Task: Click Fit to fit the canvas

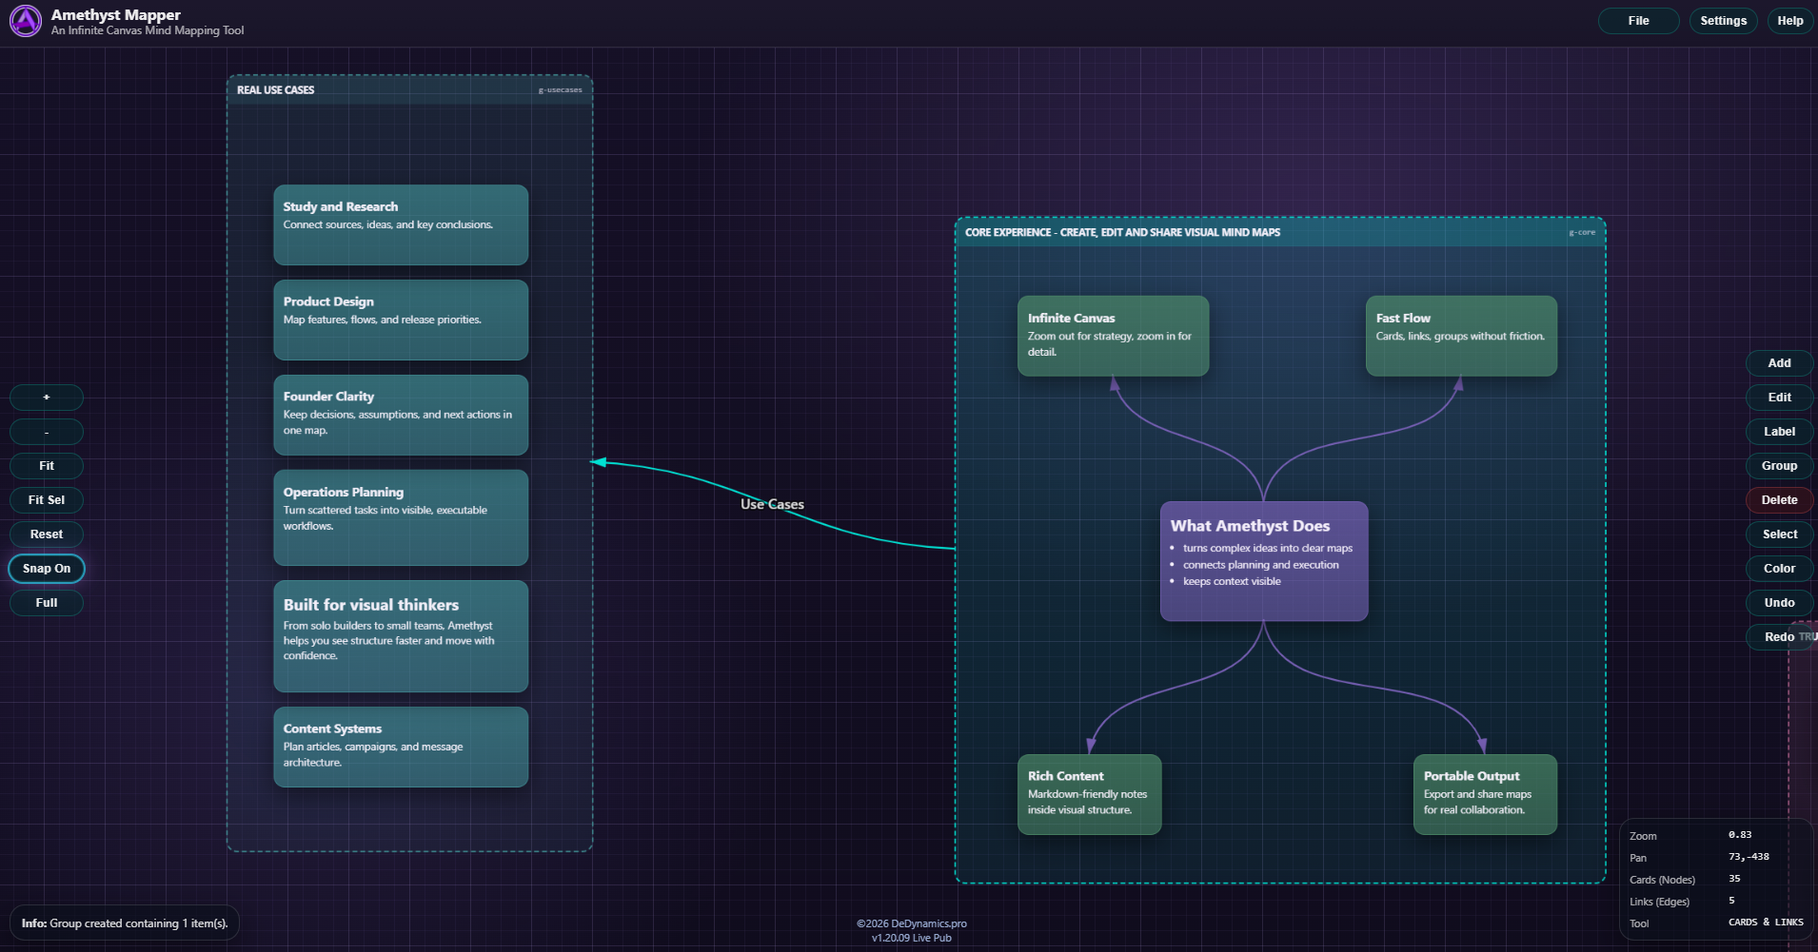Action: (47, 466)
